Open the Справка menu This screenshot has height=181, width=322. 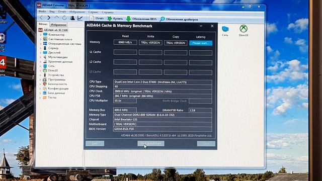point(107,12)
